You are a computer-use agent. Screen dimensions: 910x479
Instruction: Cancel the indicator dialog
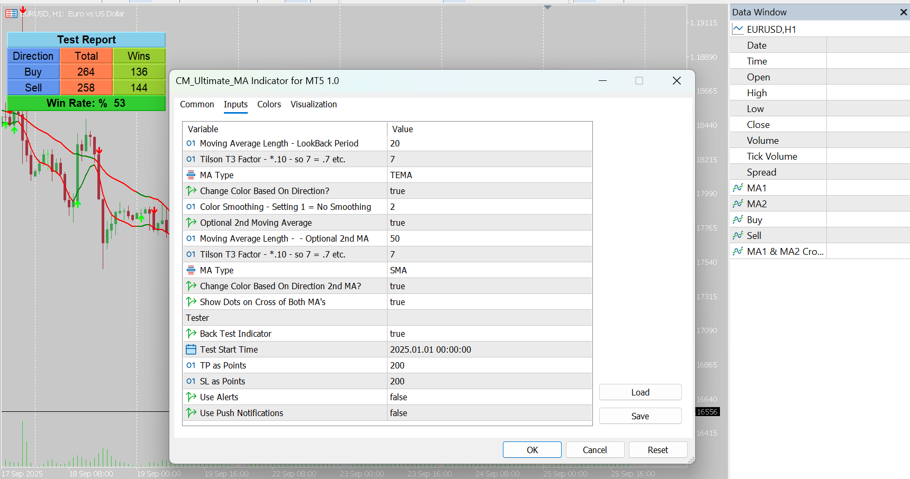tap(595, 450)
